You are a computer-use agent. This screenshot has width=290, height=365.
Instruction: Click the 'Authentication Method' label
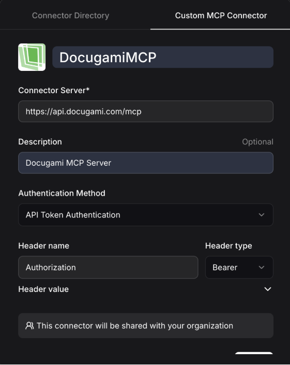tap(62, 193)
